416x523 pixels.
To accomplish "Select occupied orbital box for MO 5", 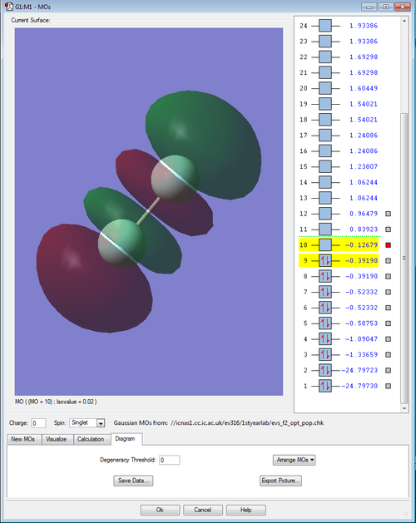I will (324, 323).
